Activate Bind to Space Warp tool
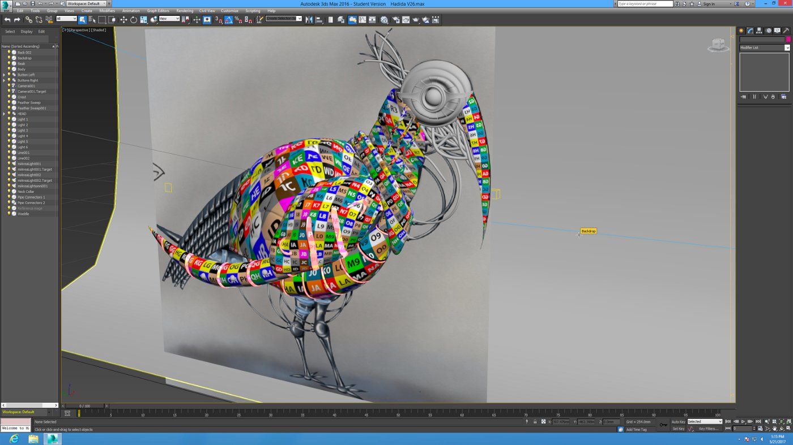Image resolution: width=793 pixels, height=445 pixels. [x=49, y=20]
